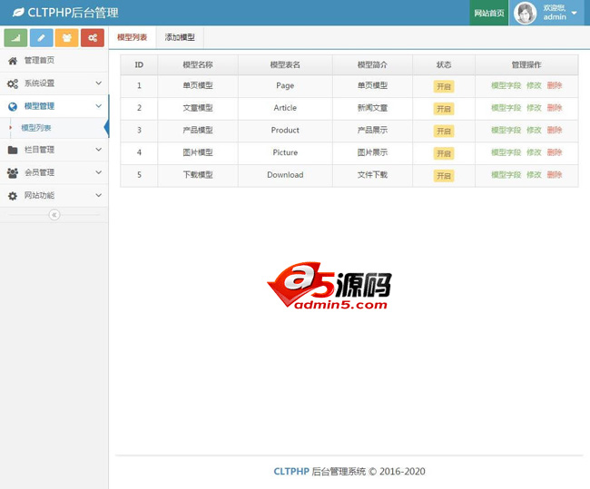Open 会员管理 sidebar menu
Image resolution: width=590 pixels, height=489 pixels.
coord(54,173)
